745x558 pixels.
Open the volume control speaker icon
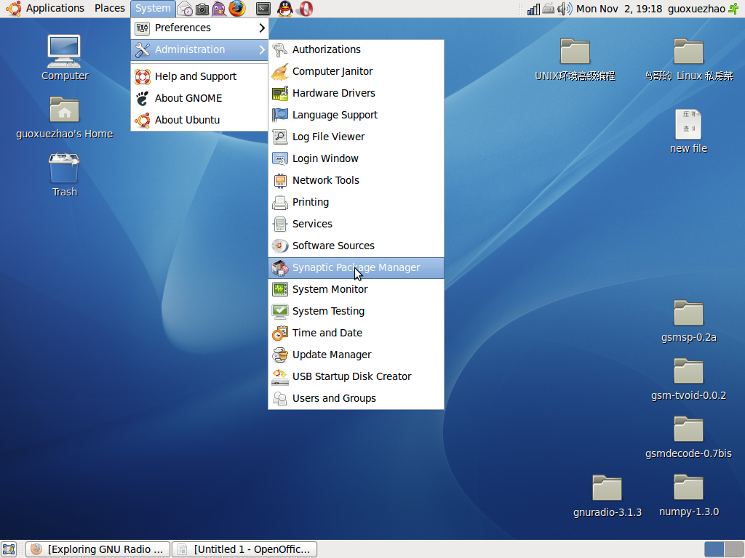[x=565, y=9]
